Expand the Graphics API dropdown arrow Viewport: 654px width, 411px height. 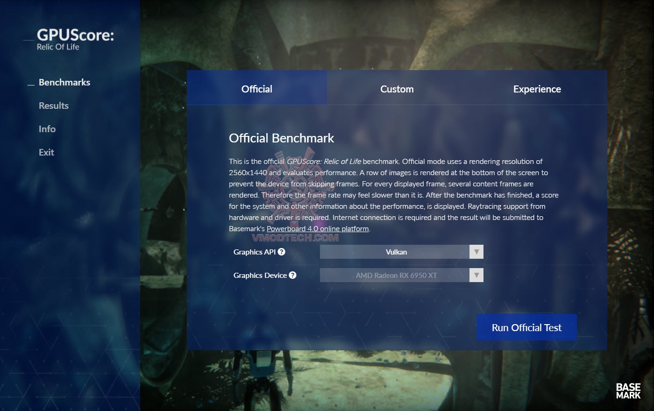point(476,252)
